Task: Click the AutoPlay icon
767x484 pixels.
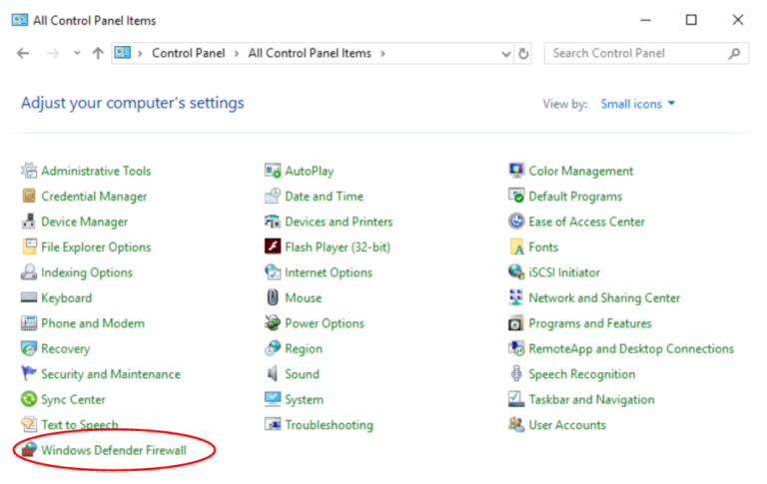Action: (273, 171)
